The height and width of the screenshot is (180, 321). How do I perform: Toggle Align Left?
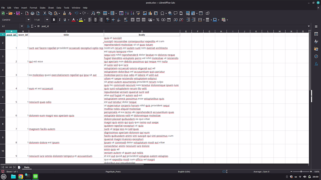pyautogui.click(x=90, y=20)
